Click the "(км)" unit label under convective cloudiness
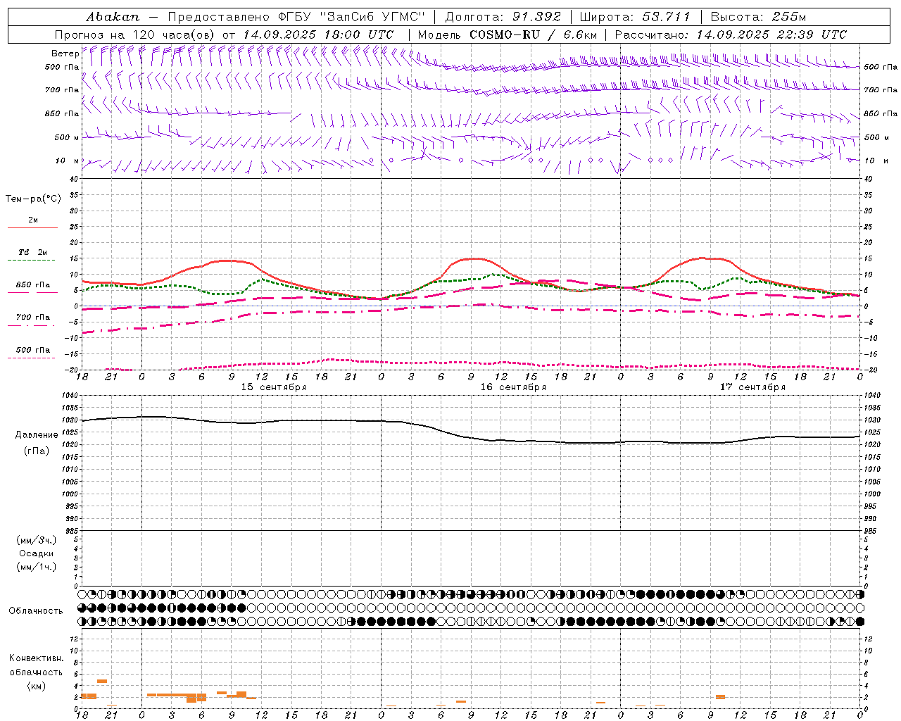 [x=36, y=686]
